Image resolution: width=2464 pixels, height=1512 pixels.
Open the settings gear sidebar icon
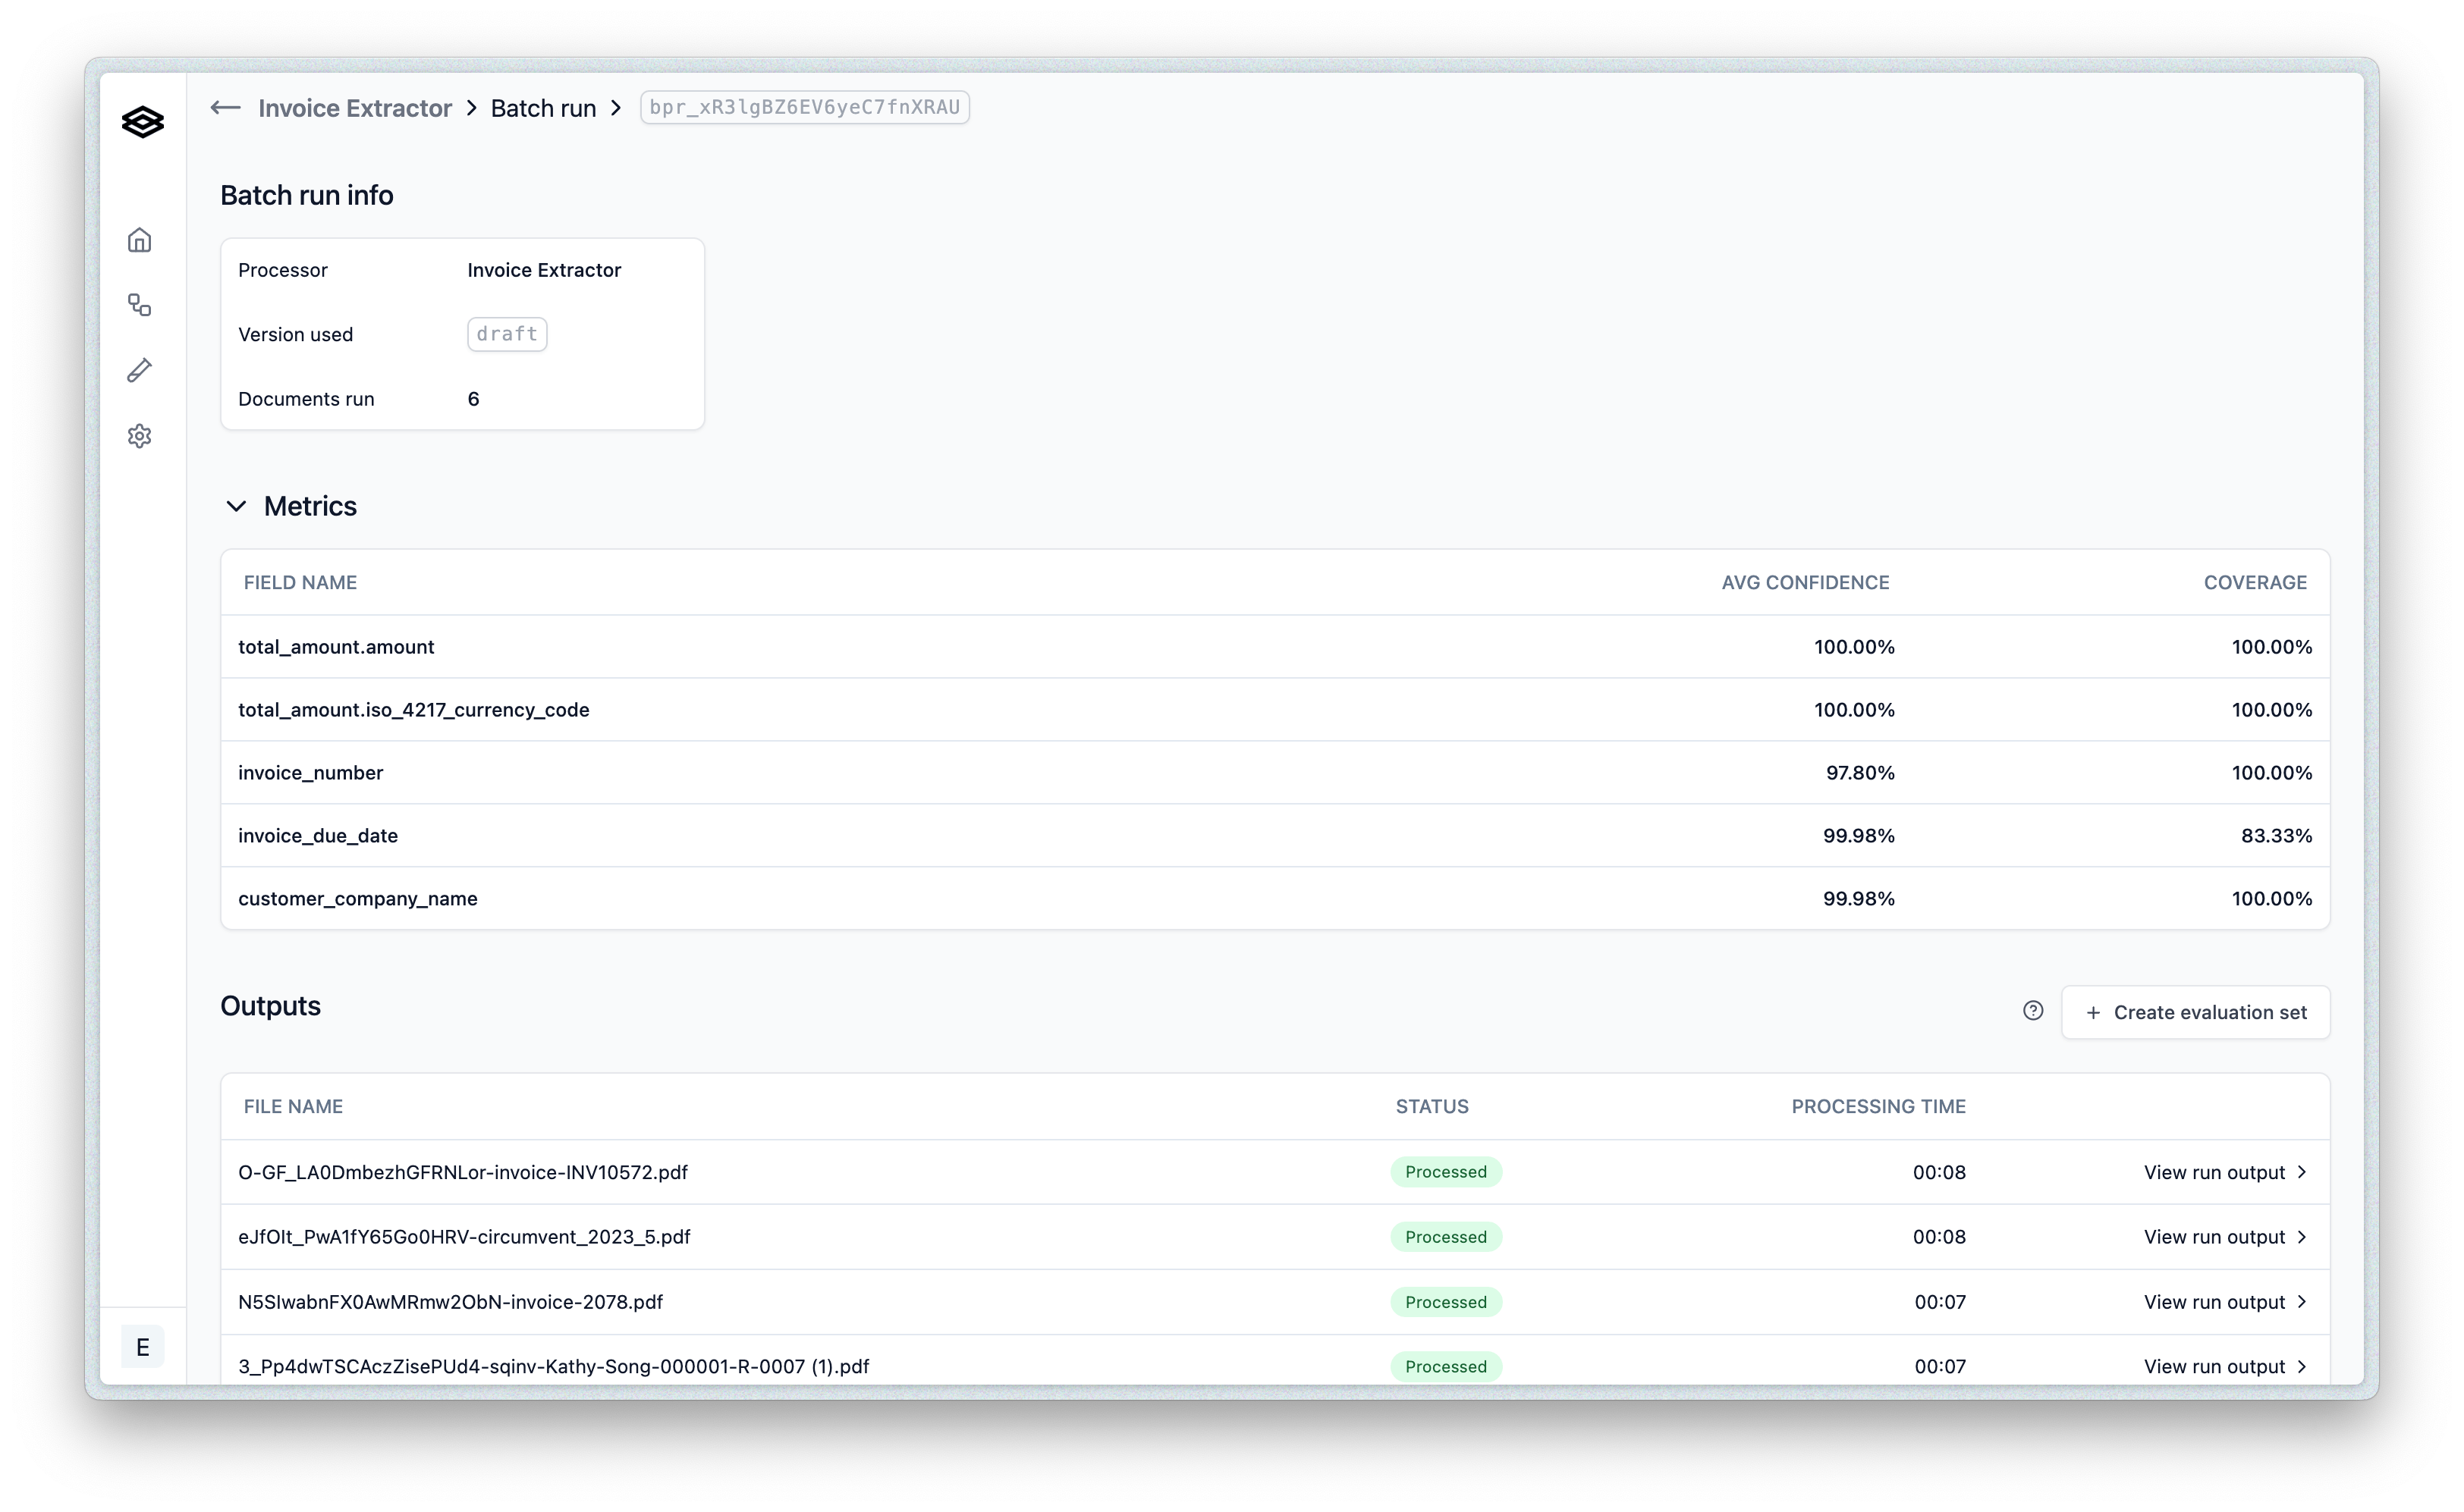click(139, 436)
